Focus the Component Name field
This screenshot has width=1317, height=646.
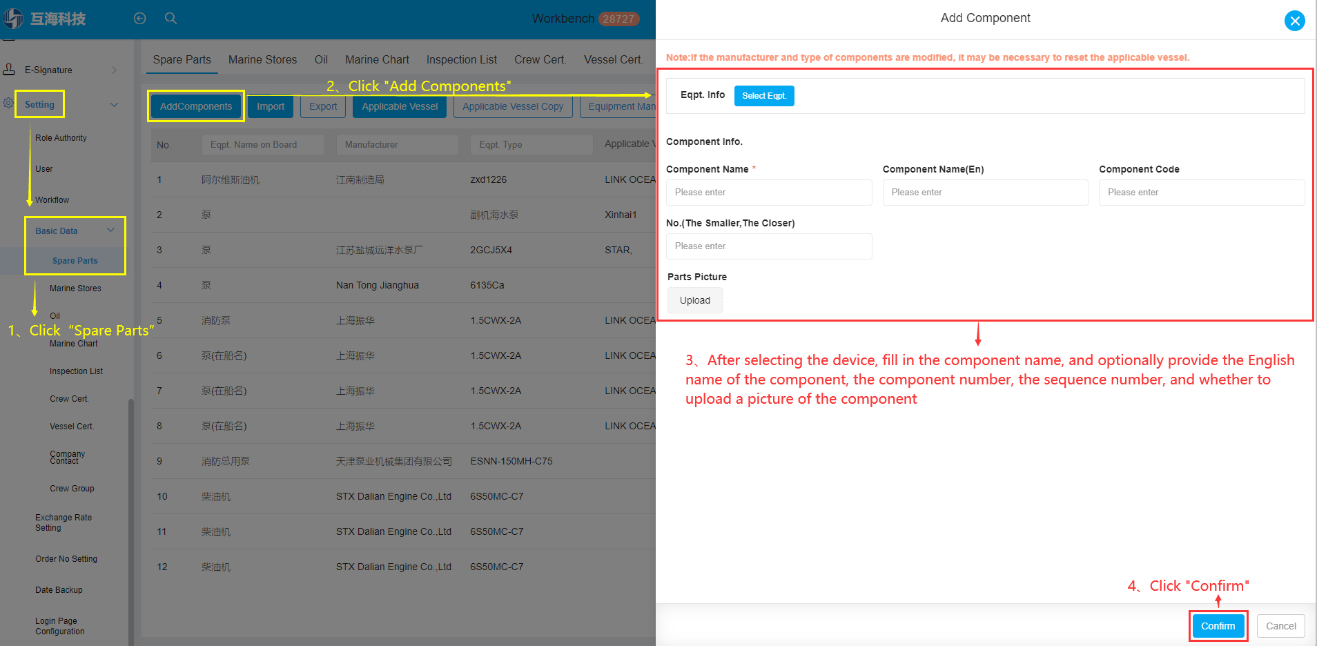pos(769,193)
